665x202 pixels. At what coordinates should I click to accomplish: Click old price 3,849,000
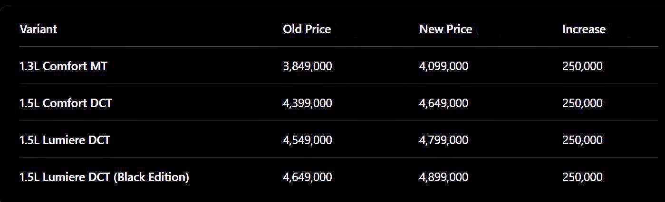point(307,66)
